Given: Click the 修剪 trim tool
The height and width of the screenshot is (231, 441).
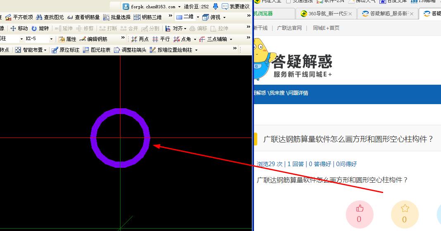Looking at the screenshot, I should point(85,29).
